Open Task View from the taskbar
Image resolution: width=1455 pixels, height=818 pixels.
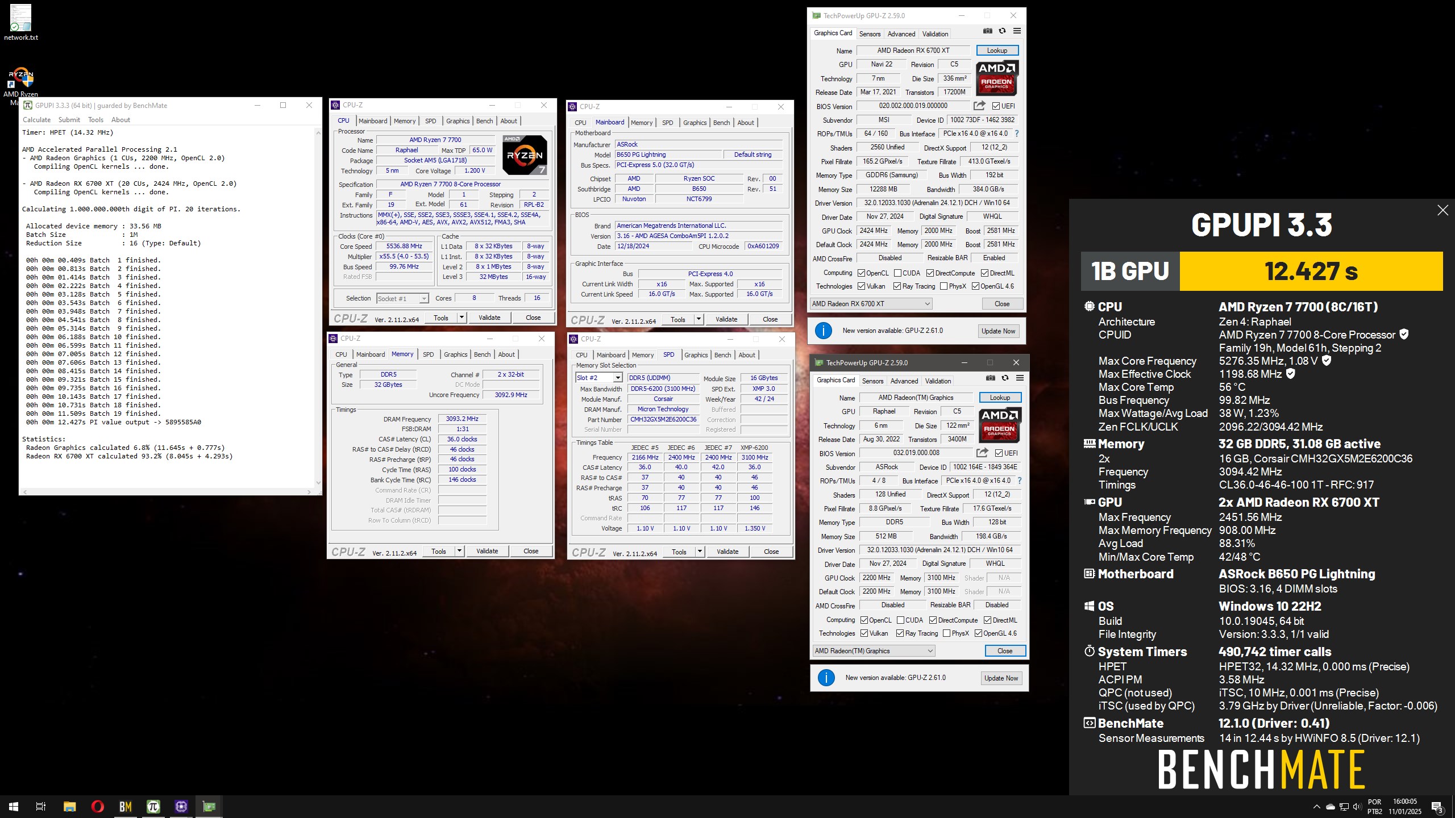coord(41,807)
